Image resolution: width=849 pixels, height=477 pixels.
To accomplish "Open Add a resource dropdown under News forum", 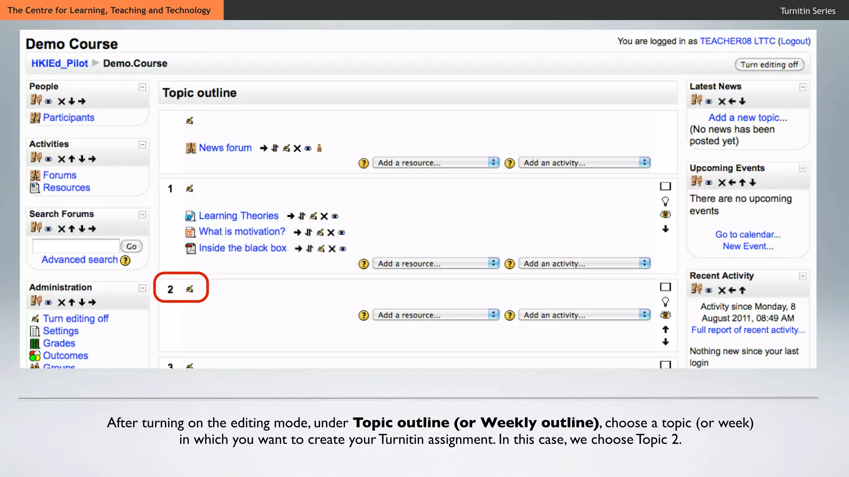I will point(436,163).
